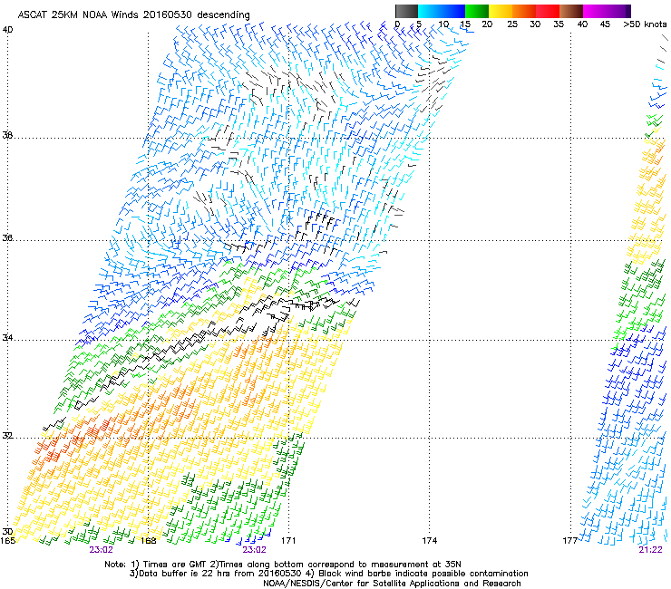
Task: Click the legend tick label '35'
Action: coord(559,24)
